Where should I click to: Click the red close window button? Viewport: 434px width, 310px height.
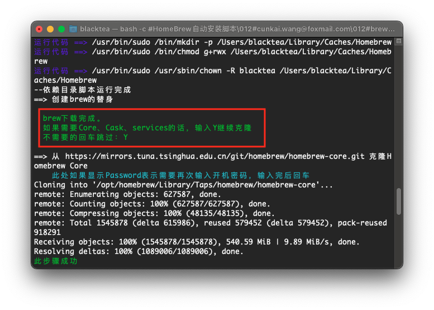pyautogui.click(x=39, y=29)
